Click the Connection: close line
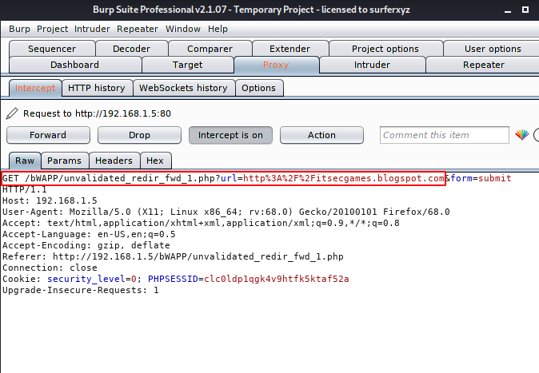539x373 pixels. pyautogui.click(x=50, y=268)
